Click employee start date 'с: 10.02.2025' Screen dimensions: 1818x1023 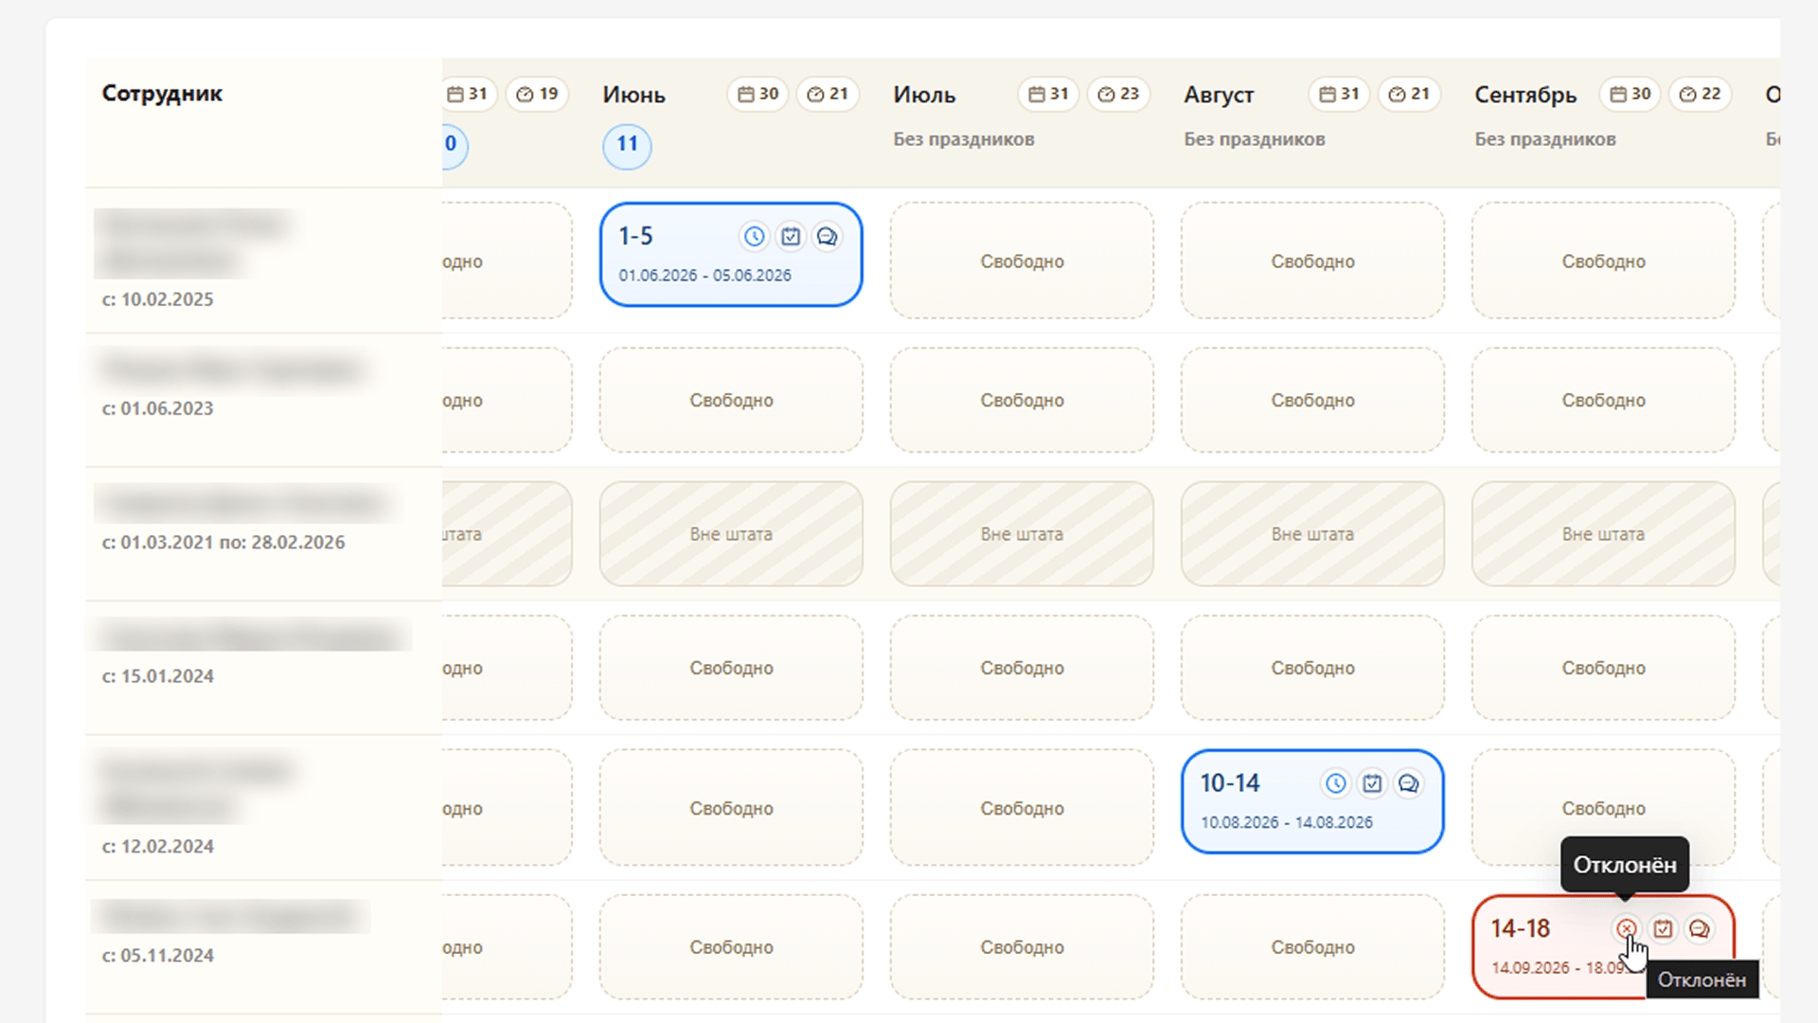[158, 299]
